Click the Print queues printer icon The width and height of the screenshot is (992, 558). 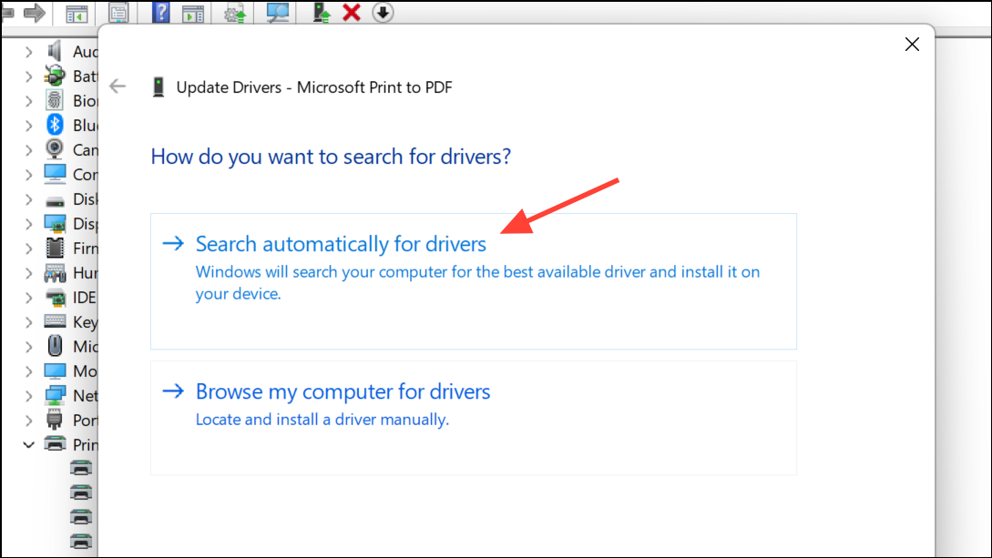(x=55, y=443)
